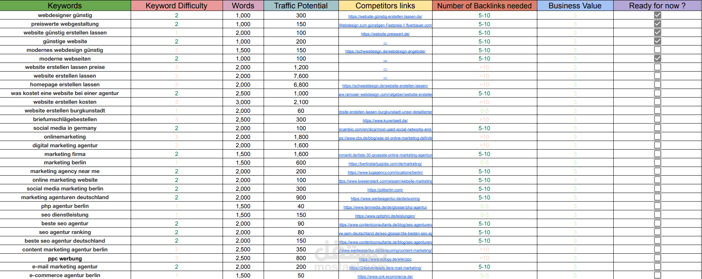Follow the sem-deutschland.de seo-glossar link

pyautogui.click(x=385, y=234)
